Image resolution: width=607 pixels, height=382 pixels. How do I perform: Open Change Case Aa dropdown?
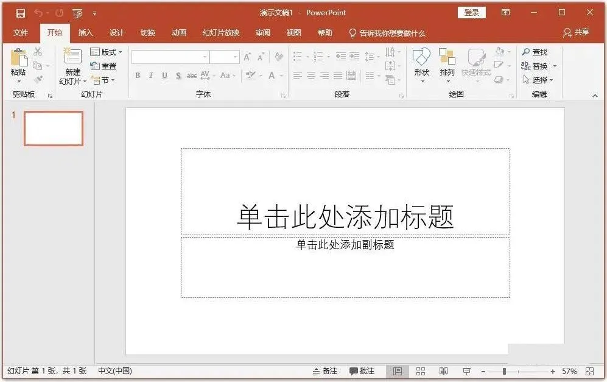coord(228,76)
